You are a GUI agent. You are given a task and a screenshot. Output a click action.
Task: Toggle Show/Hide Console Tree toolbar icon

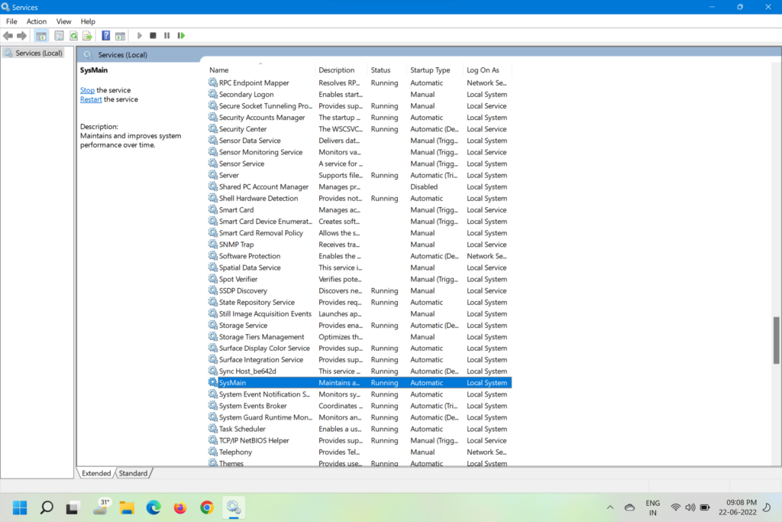(41, 36)
